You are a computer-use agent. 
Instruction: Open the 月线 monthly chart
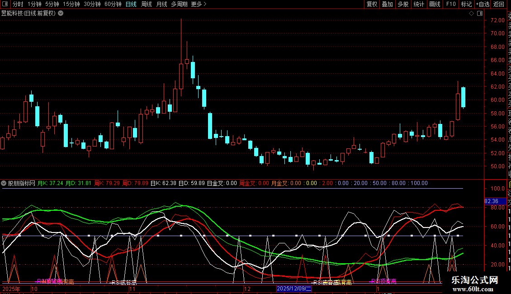tap(161, 4)
